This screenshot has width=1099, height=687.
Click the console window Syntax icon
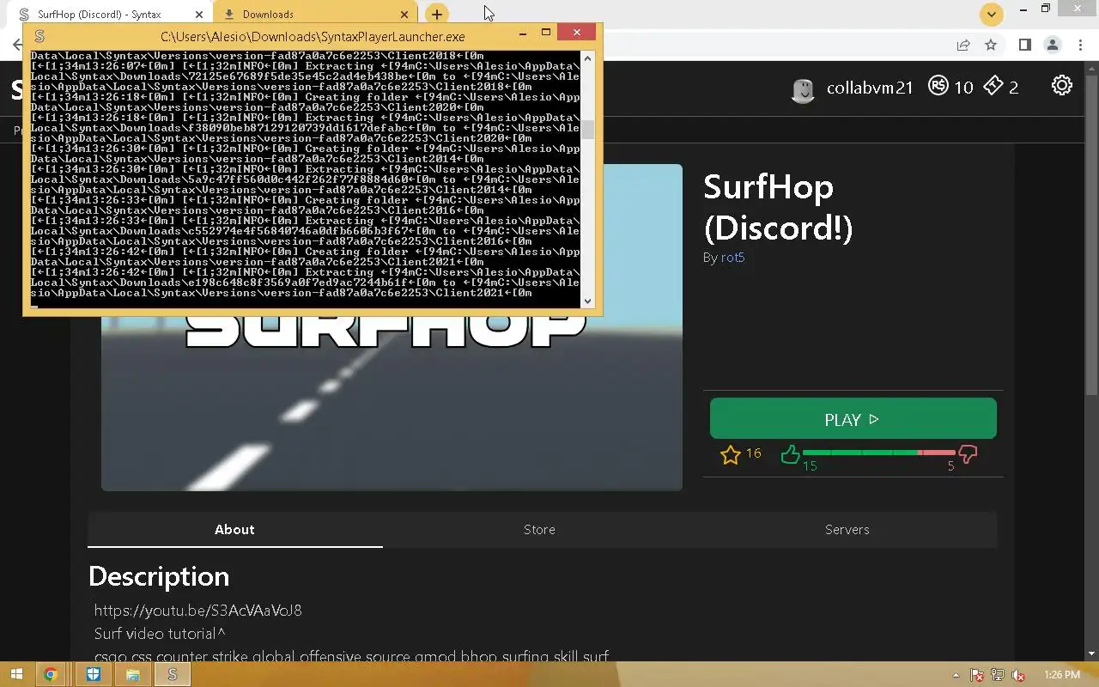(x=39, y=36)
